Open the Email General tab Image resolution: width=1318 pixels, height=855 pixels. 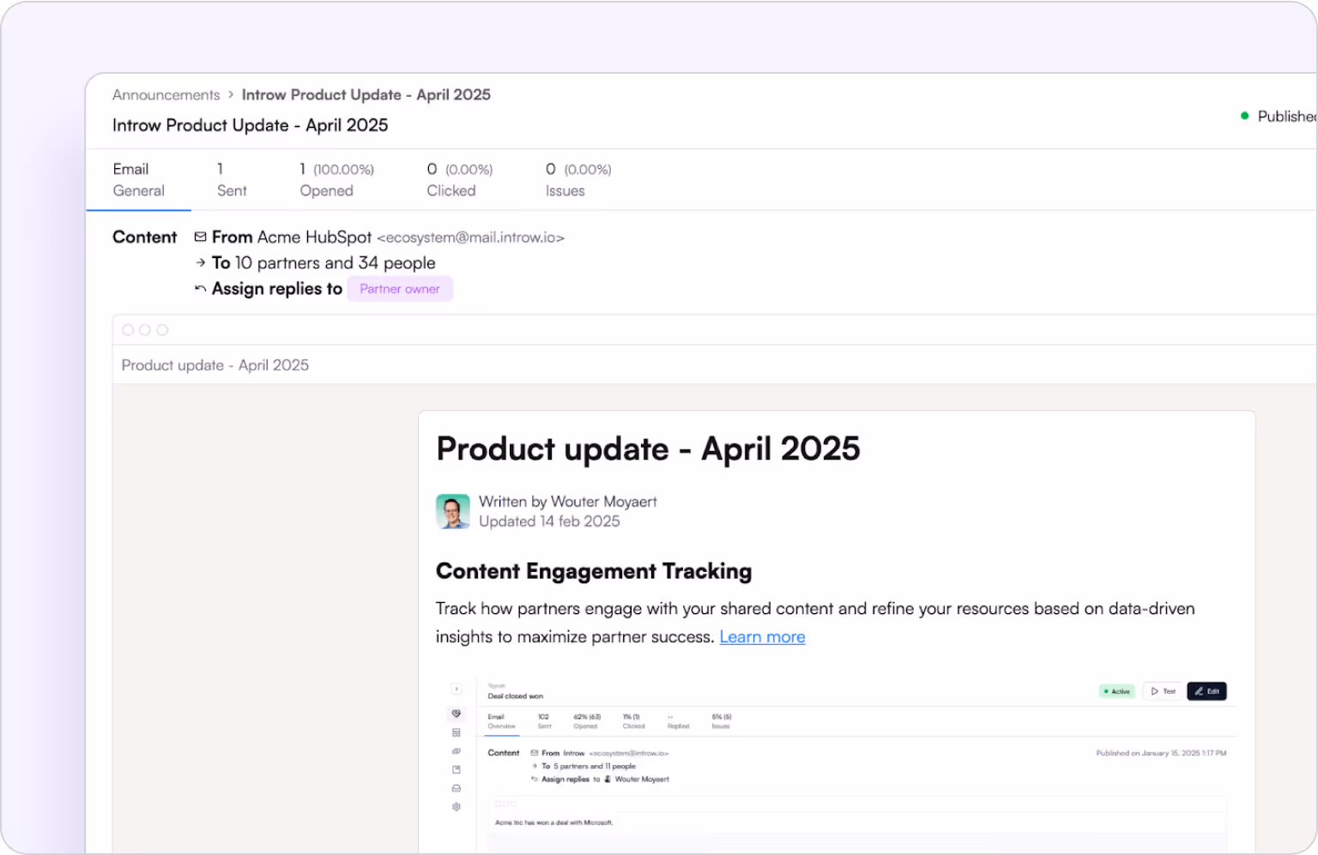[x=138, y=180]
